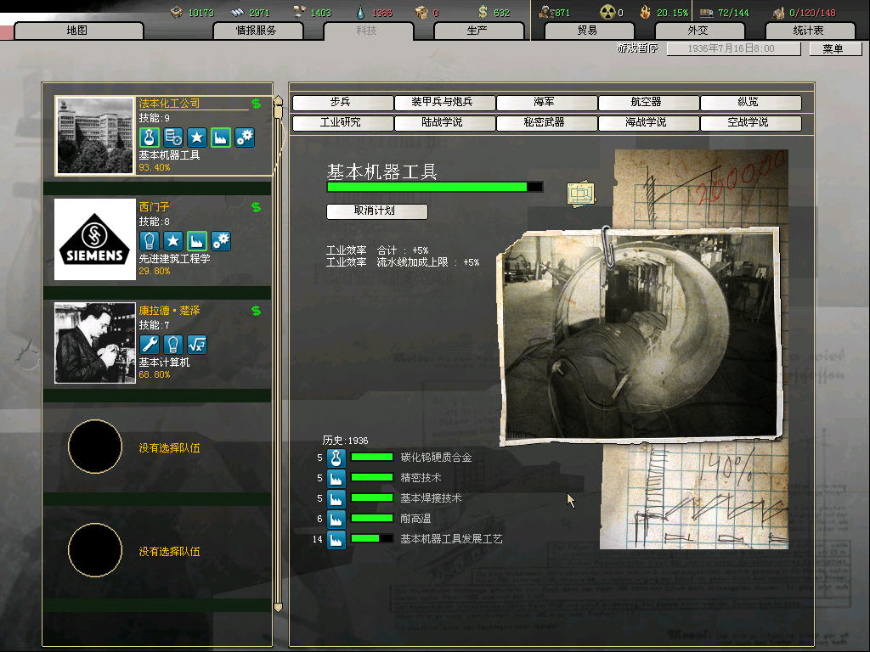Click the blueprint icon beside the research progress bar
This screenshot has height=652, width=870.
pyautogui.click(x=581, y=194)
